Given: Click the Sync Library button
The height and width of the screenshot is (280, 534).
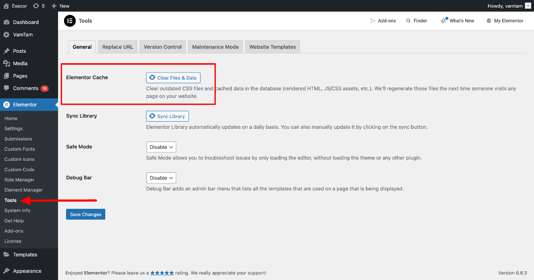Looking at the screenshot, I should [x=167, y=116].
